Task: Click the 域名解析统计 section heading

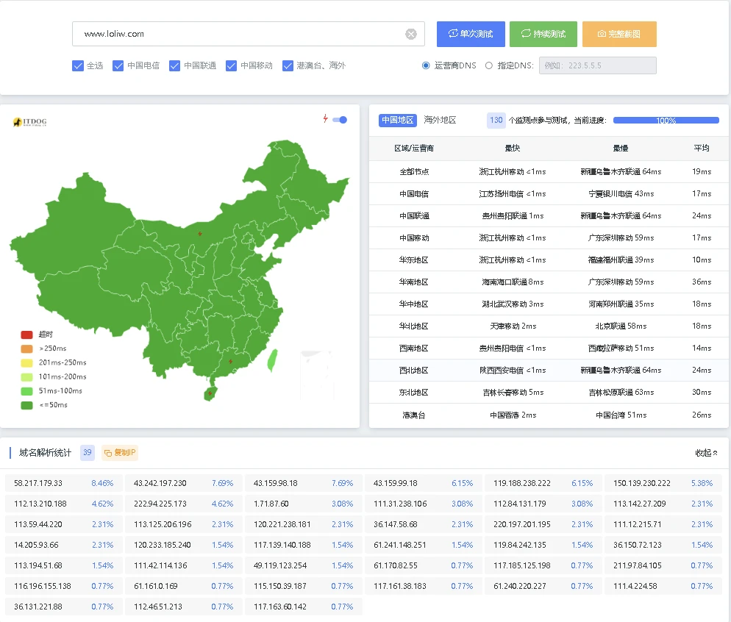Action: click(x=45, y=453)
